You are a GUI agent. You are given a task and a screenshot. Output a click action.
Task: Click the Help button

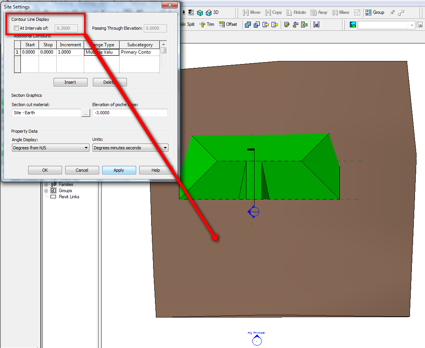click(x=156, y=170)
